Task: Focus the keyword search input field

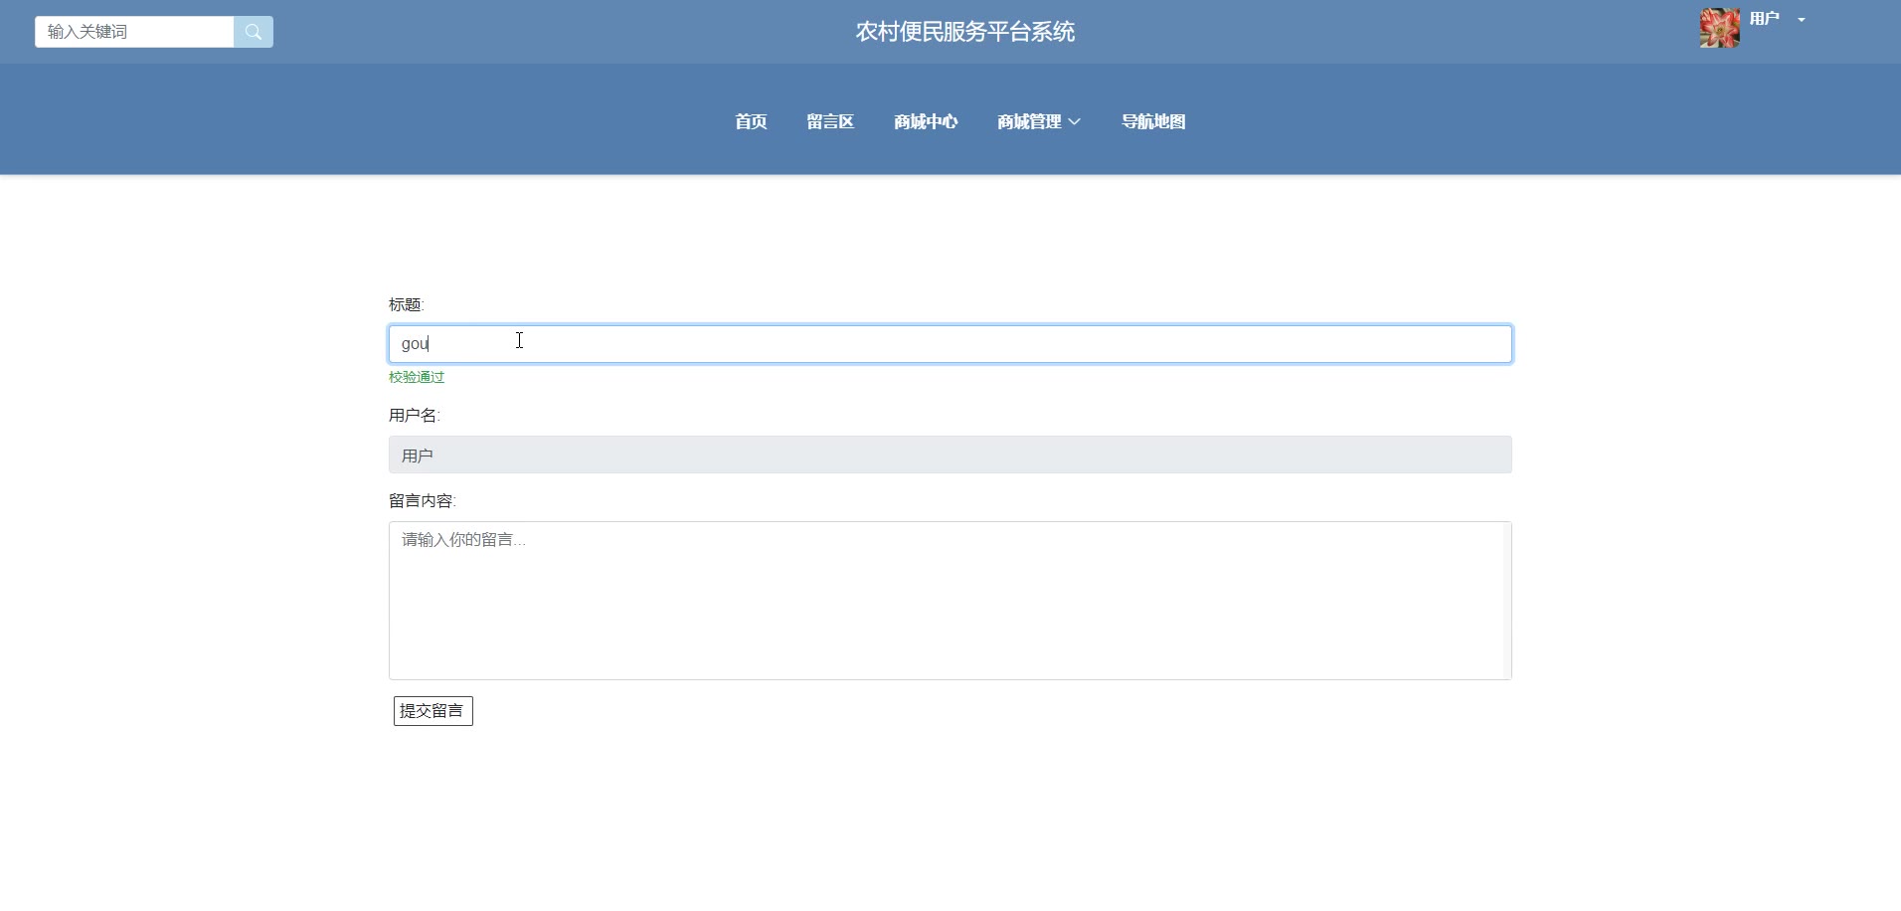Action: (134, 32)
